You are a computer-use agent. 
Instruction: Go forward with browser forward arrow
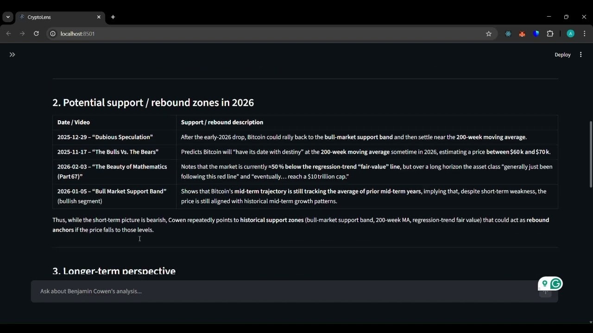[22, 34]
